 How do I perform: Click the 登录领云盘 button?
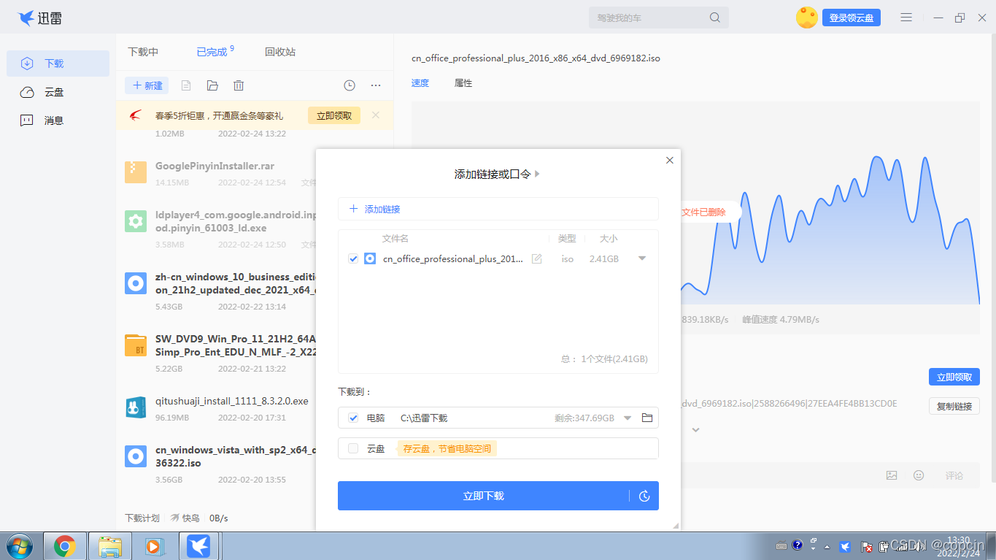(x=852, y=18)
